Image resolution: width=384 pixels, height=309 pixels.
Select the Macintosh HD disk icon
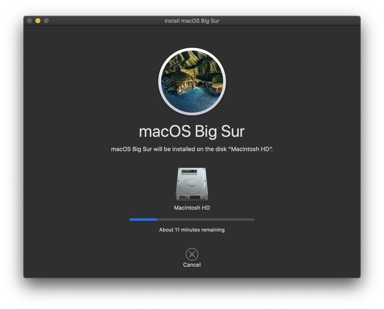point(192,184)
